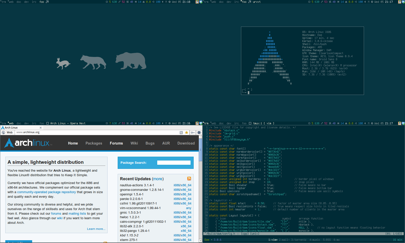405x243 pixels.
Task: Open the 'wiki' link in the paragraph
Action: pos(60,218)
